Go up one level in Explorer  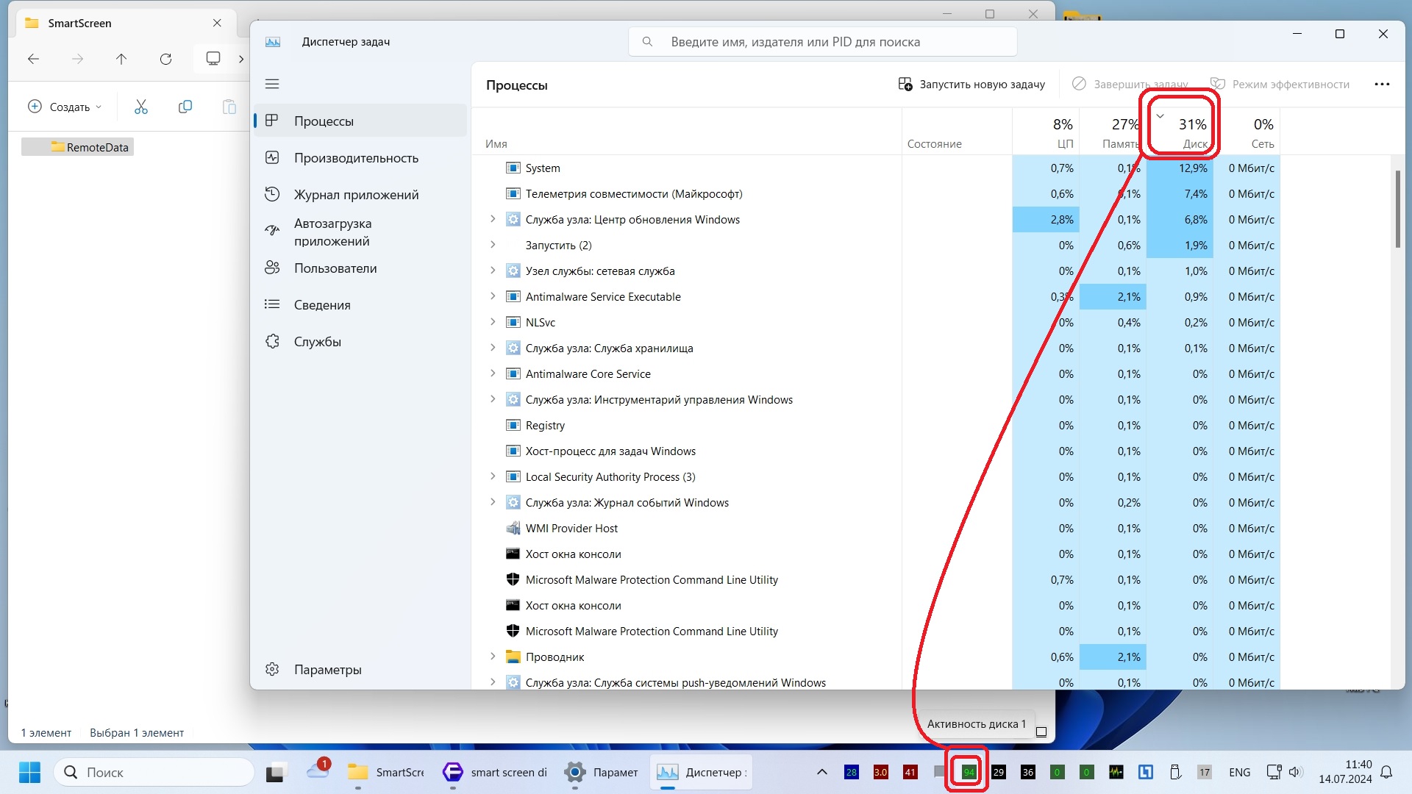pos(121,59)
